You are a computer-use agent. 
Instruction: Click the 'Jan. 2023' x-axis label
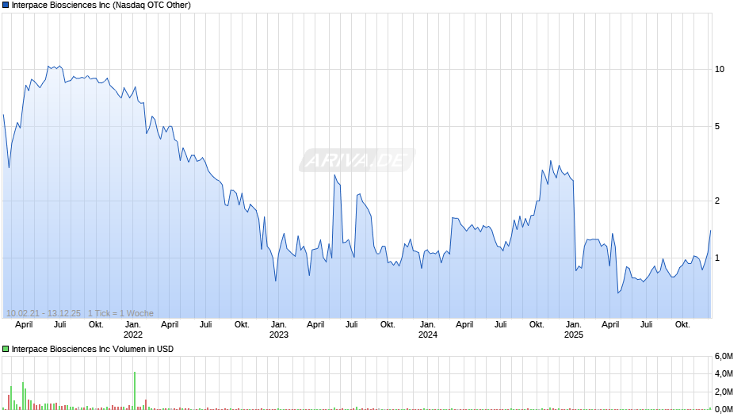coord(279,330)
